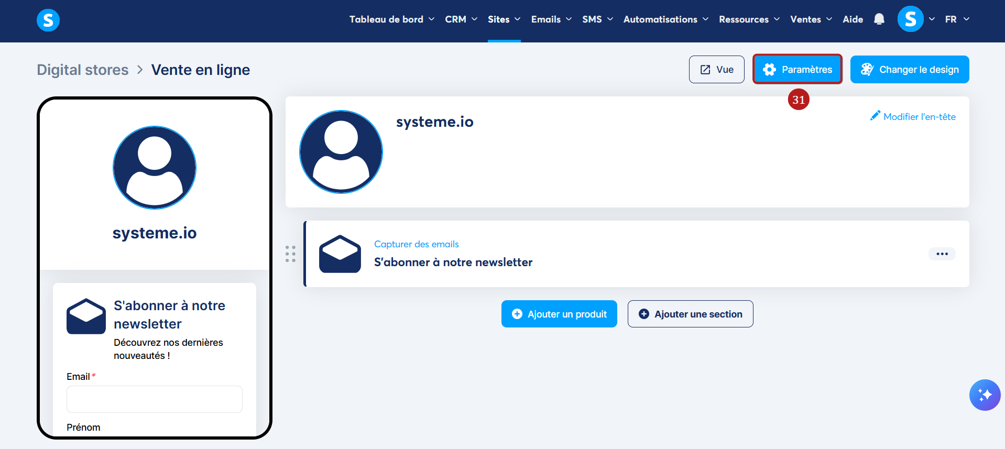
Task: Click the Vente en ligne breadcrumb title
Action: coord(201,70)
